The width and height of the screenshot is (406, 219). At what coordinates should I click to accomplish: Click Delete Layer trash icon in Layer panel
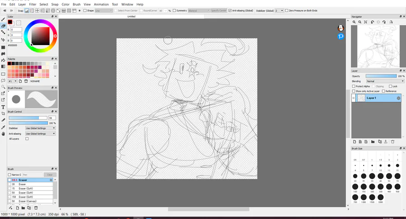tap(392, 141)
